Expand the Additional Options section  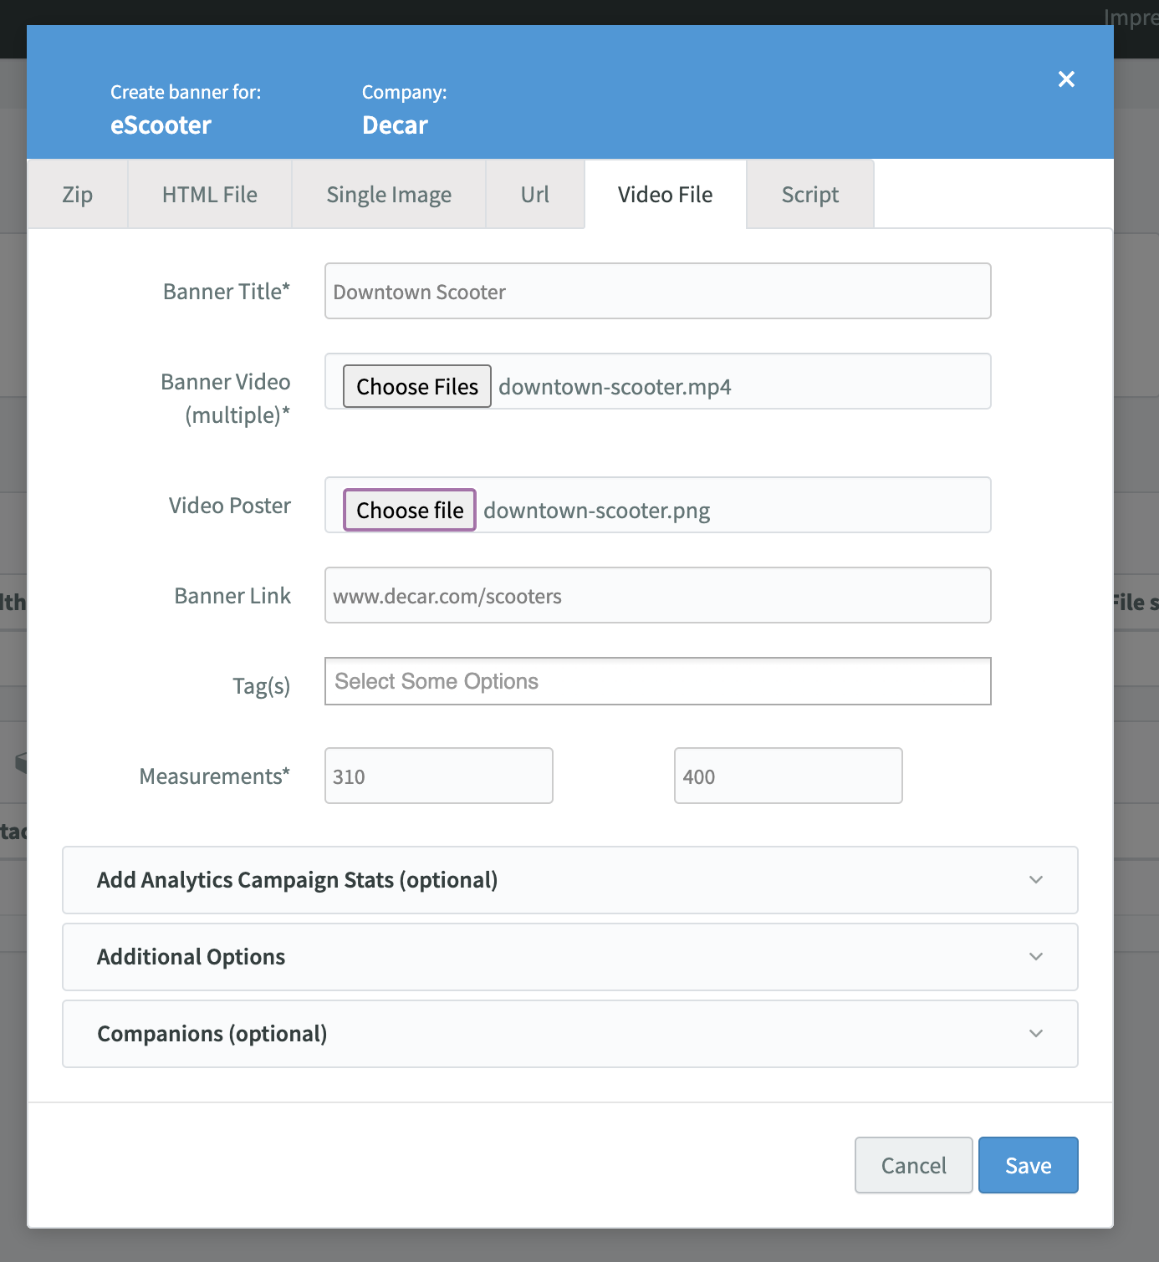tap(569, 957)
